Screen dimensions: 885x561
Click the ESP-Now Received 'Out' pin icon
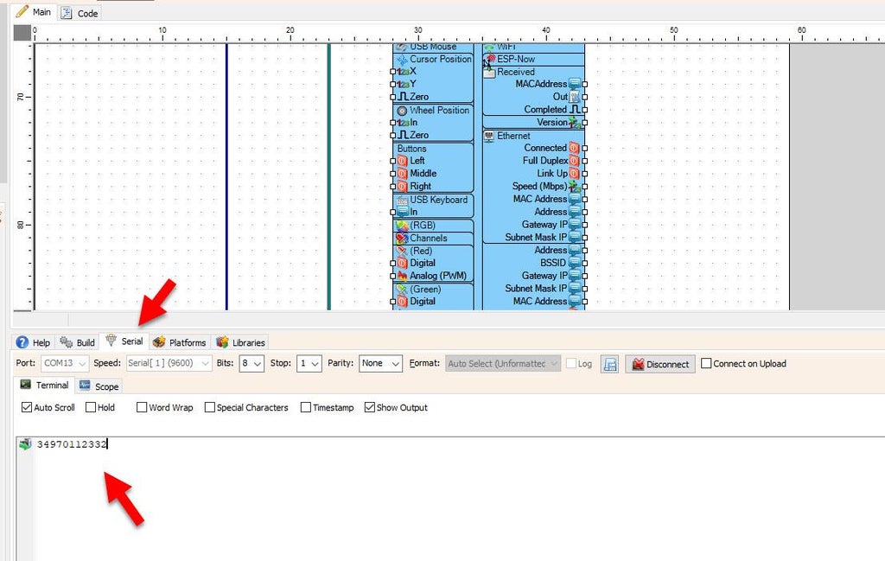(x=575, y=97)
